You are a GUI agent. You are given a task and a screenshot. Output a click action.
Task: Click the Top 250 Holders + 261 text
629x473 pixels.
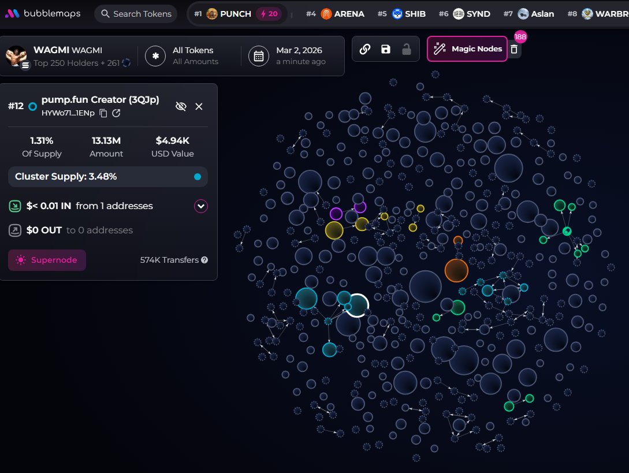point(77,63)
